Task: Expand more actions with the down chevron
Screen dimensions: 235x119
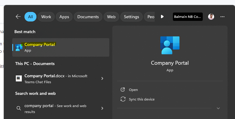Action: click(218, 108)
